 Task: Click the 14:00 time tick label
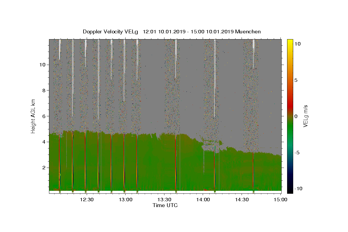tap(203, 200)
